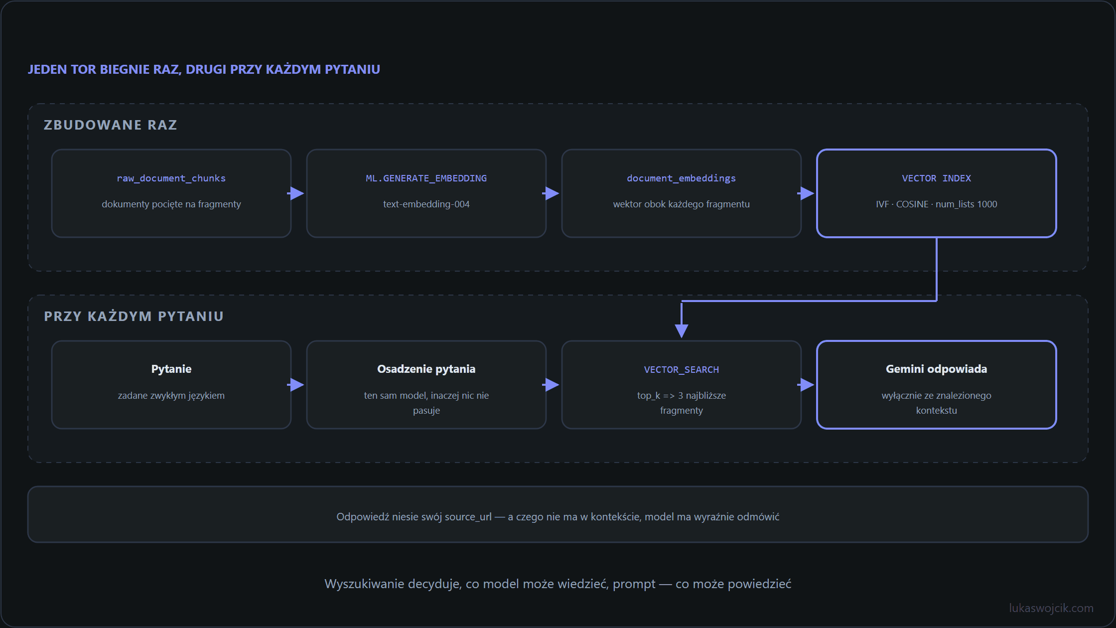Click the raw_document_chunks box

click(171, 193)
